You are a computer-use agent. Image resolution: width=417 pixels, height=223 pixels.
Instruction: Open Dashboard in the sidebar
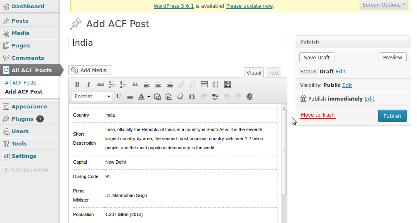click(x=28, y=6)
